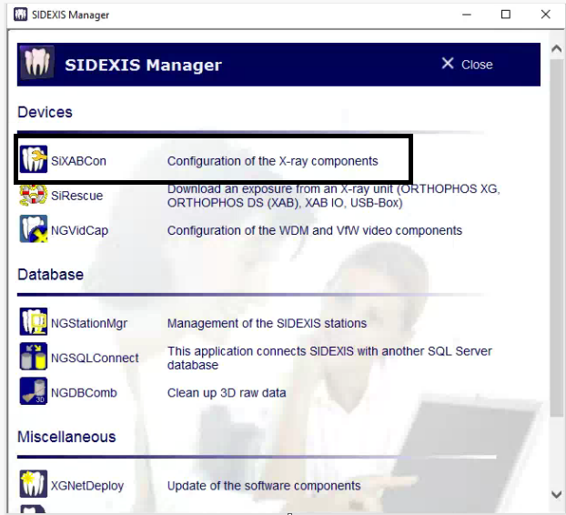
Task: Launch NGDBComb via its 3D broom icon
Action: pos(33,391)
